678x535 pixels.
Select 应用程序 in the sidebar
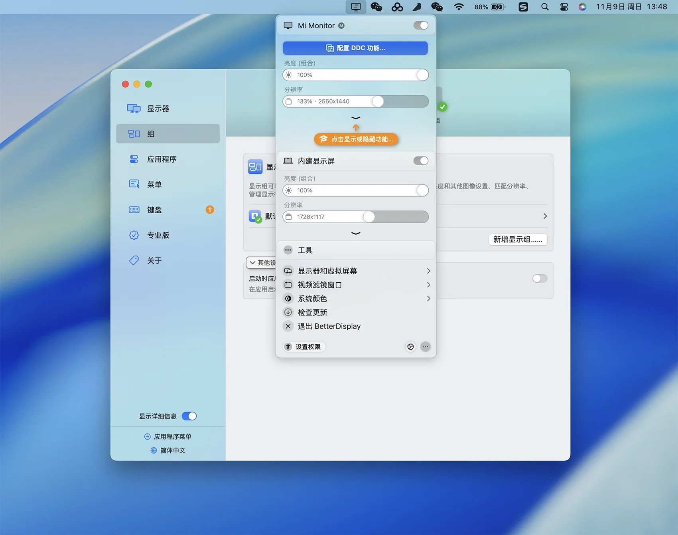click(162, 159)
